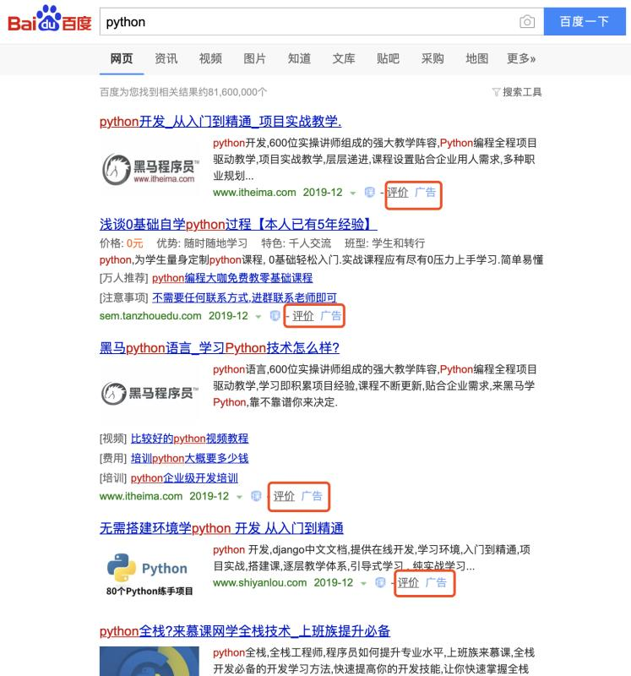Open result 浅谈0基础自学python过程

238,225
